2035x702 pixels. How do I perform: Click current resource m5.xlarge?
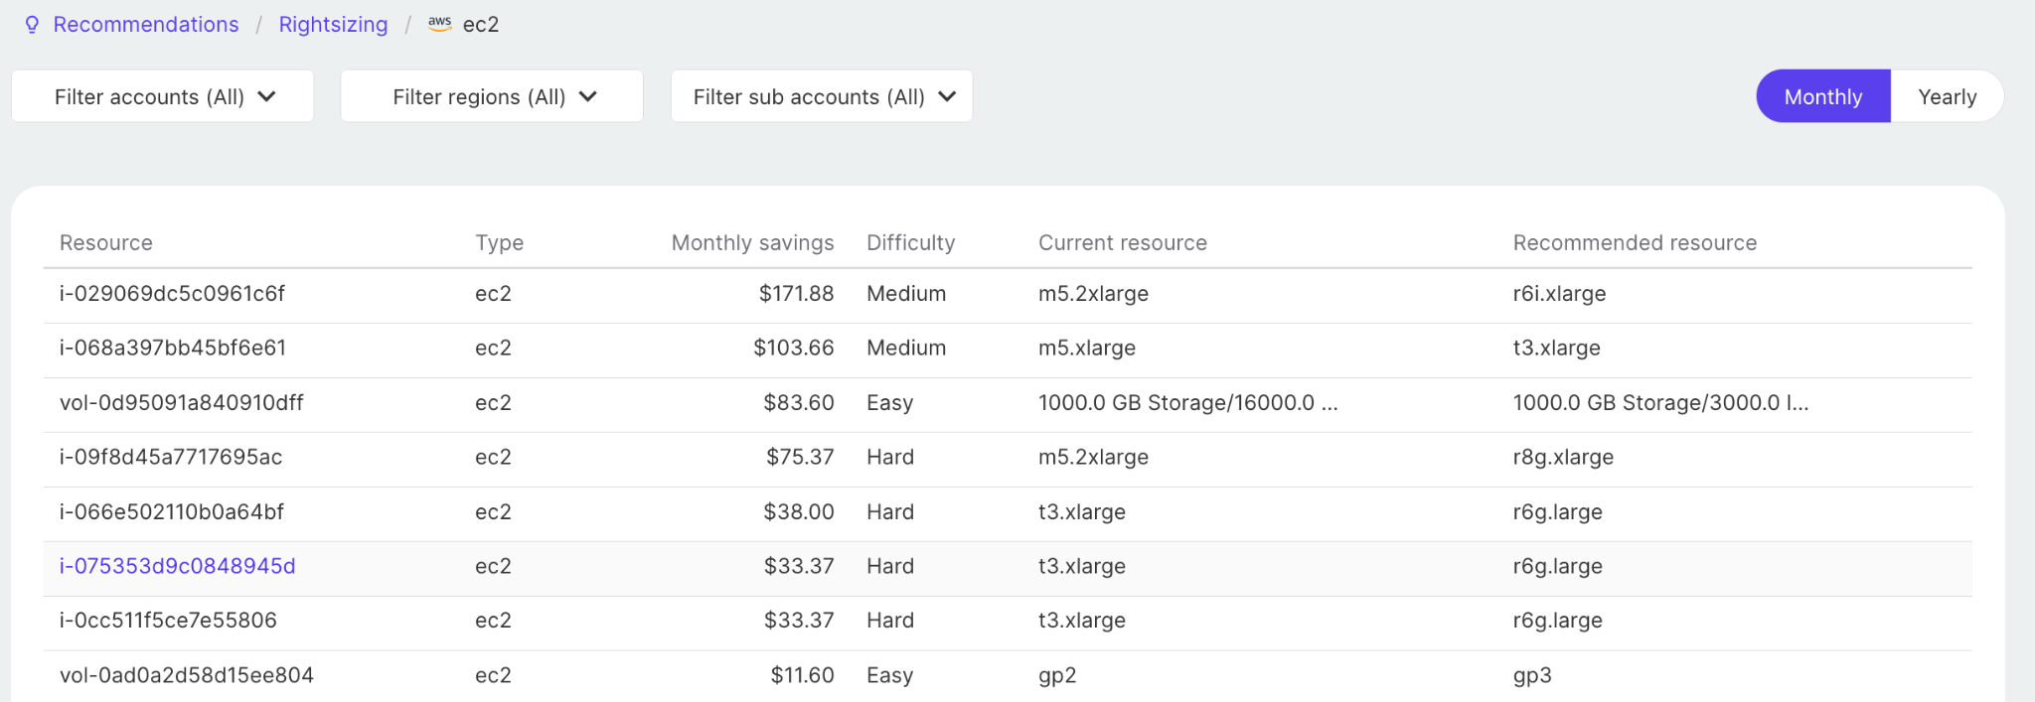(1087, 349)
